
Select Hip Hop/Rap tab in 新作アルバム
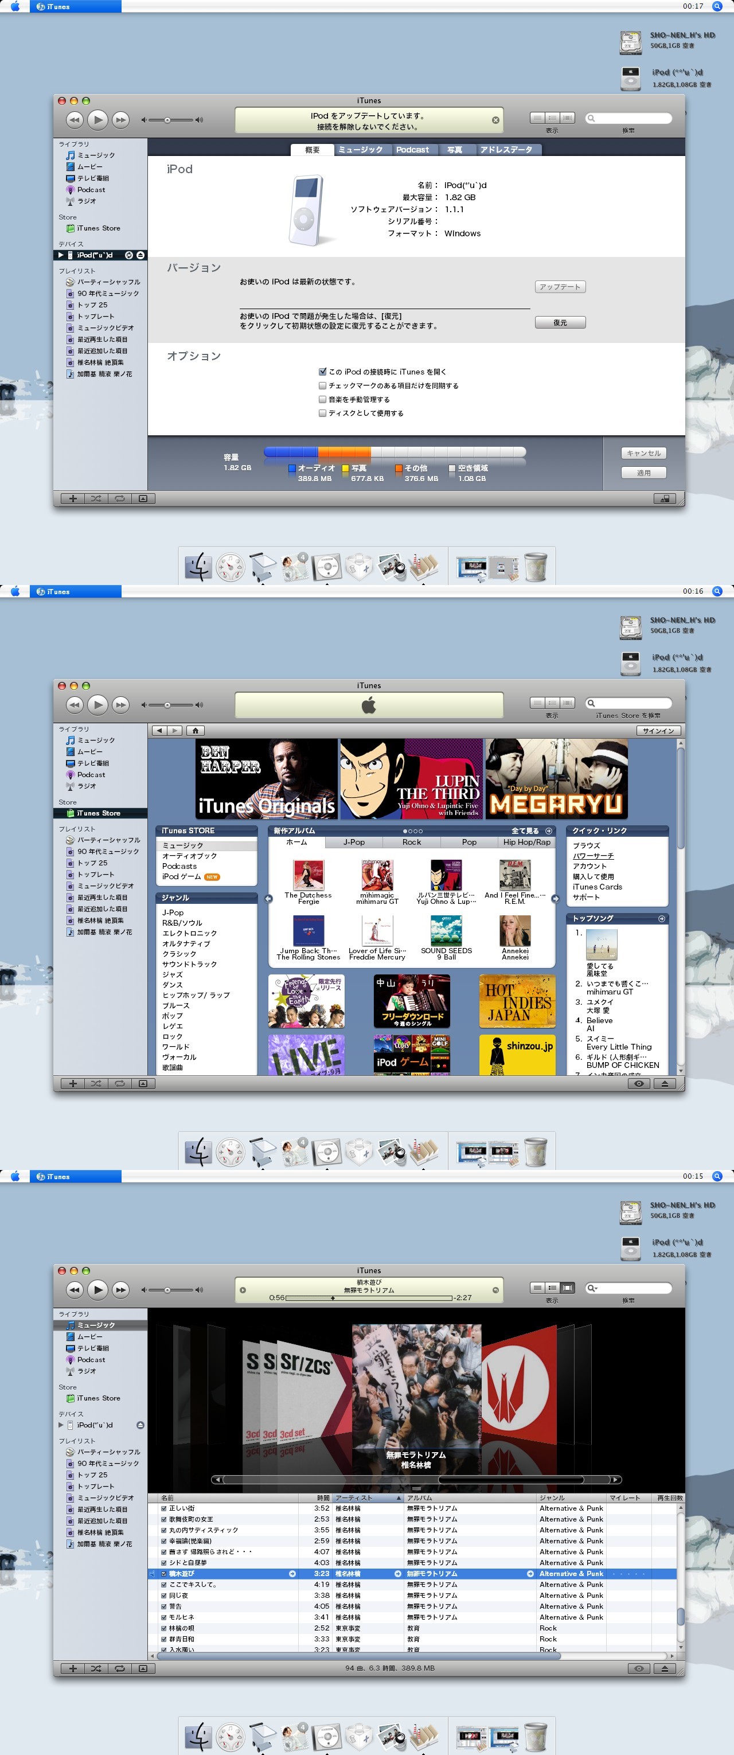tap(526, 843)
